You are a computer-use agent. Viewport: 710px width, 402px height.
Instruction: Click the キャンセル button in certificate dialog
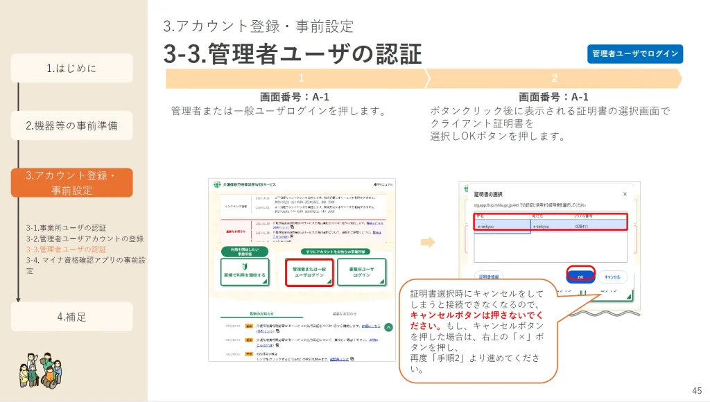coord(612,277)
